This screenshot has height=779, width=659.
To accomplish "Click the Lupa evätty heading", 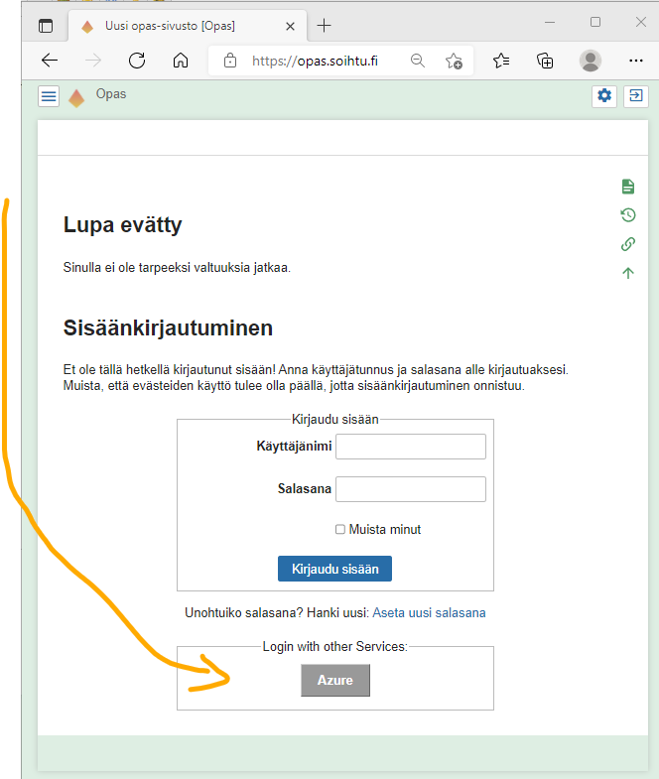I will [x=122, y=224].
